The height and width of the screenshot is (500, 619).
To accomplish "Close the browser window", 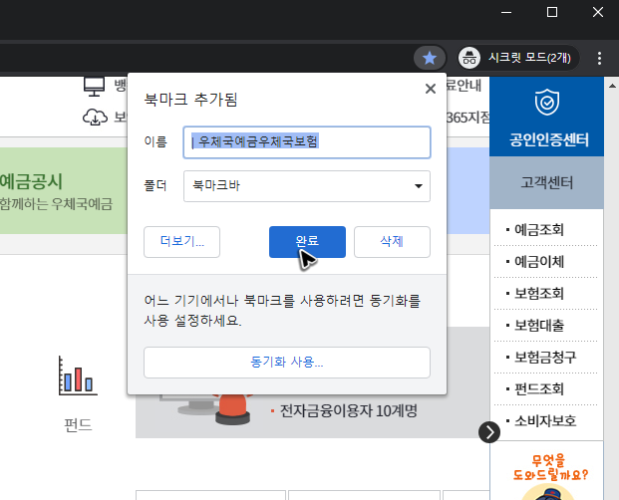I will [598, 12].
